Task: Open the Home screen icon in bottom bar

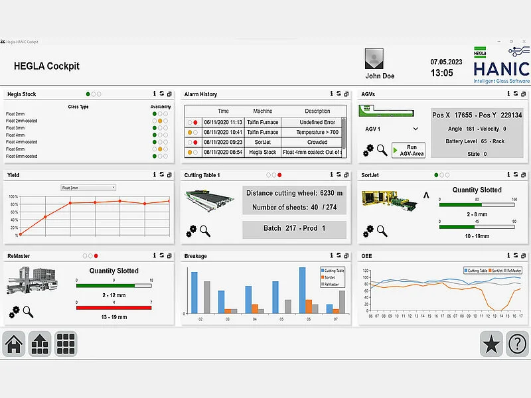Action: coord(14,344)
